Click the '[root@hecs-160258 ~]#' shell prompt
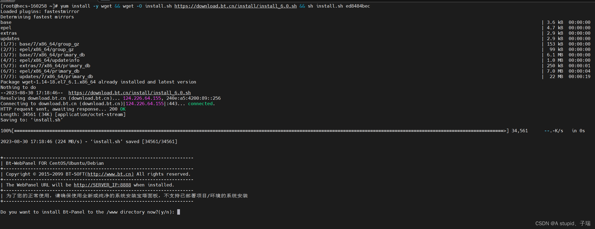Screen dimensions: 595x229 click(x=29, y=6)
